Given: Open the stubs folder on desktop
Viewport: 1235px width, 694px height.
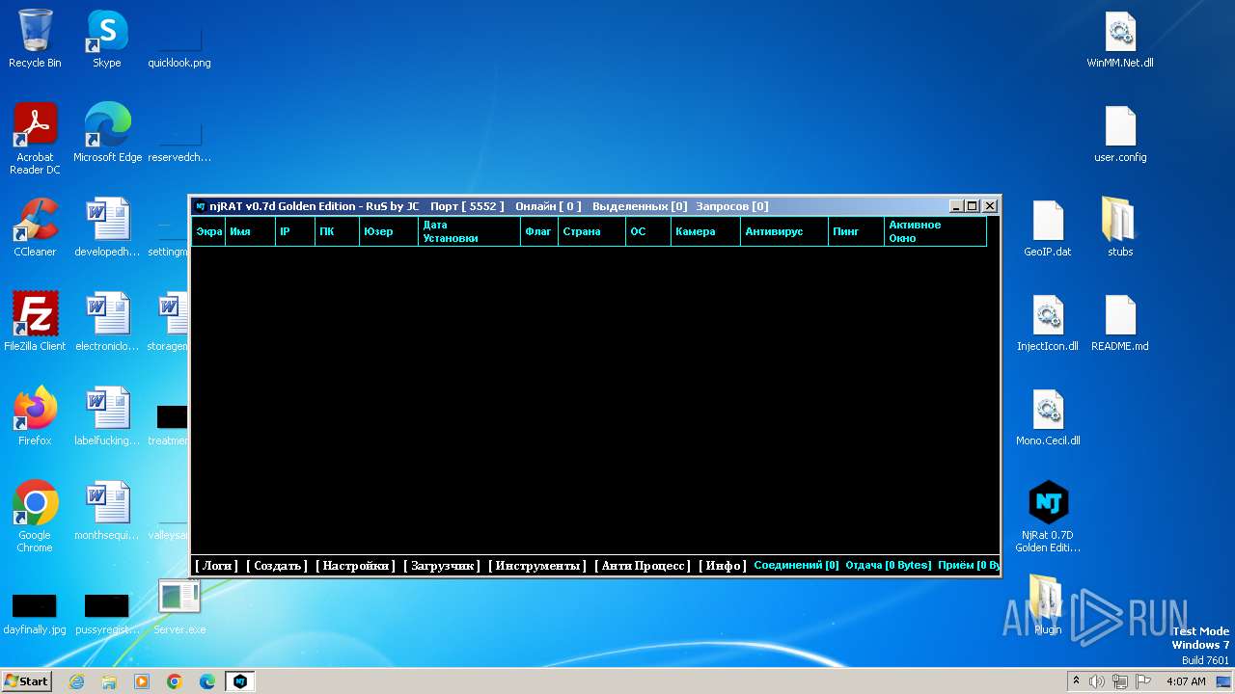Looking at the screenshot, I should click(x=1120, y=227).
